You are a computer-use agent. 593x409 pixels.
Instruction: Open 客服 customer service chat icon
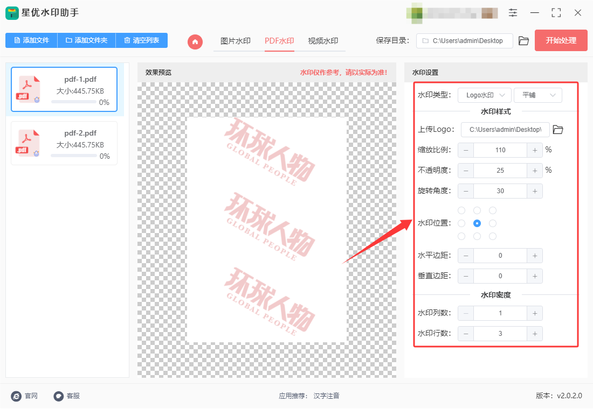tap(59, 396)
